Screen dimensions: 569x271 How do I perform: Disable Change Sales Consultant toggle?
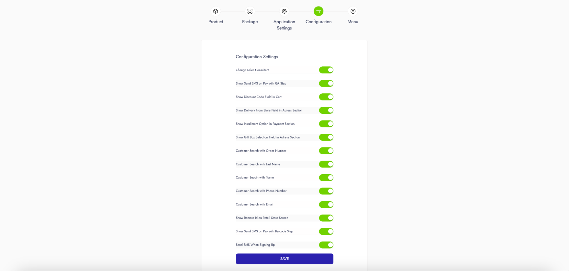tap(326, 70)
